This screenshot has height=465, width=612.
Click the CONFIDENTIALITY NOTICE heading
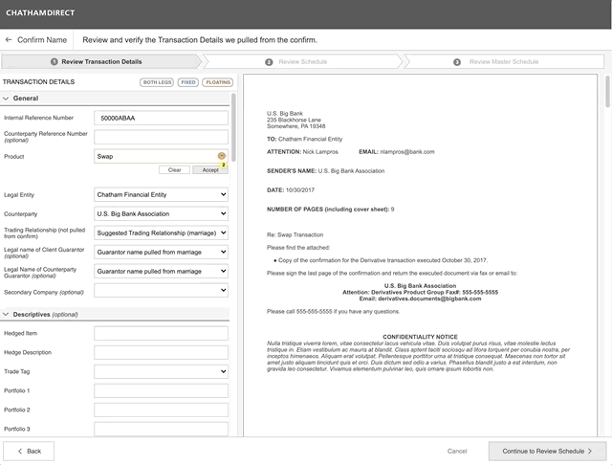[420, 337]
